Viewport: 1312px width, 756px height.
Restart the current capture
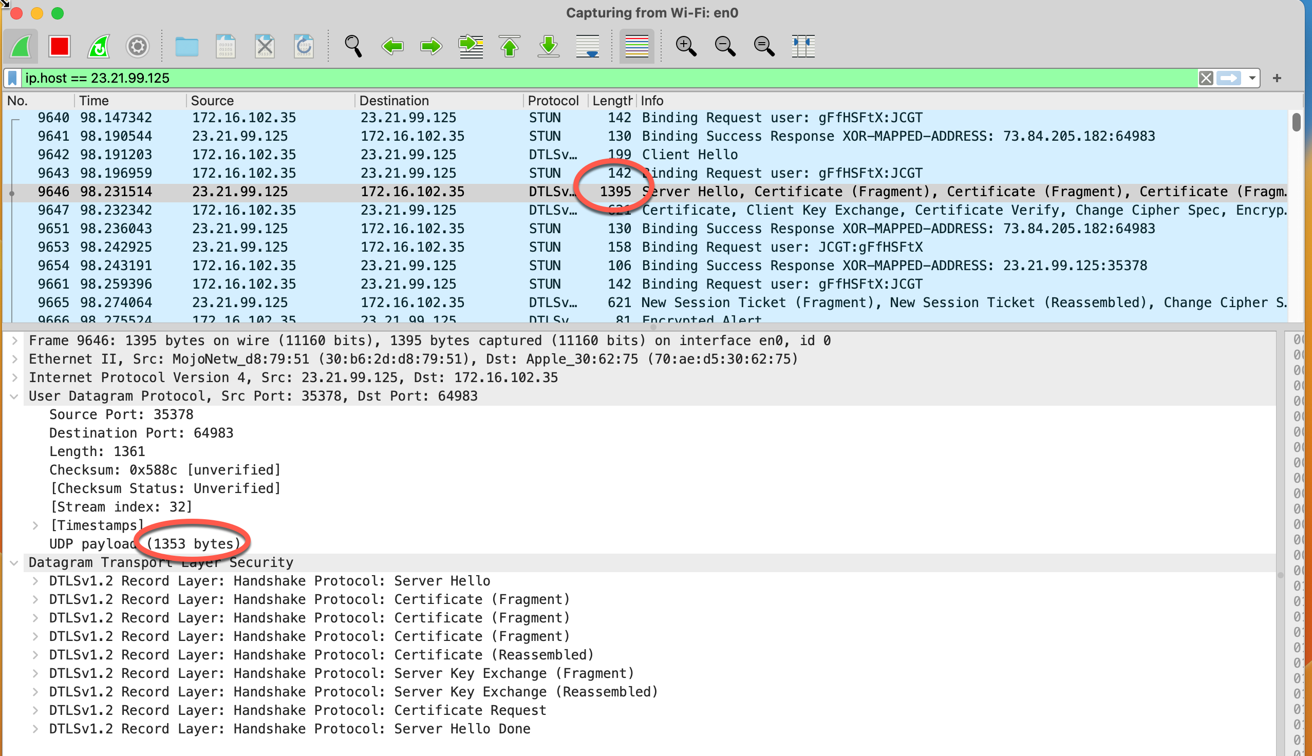tap(98, 46)
